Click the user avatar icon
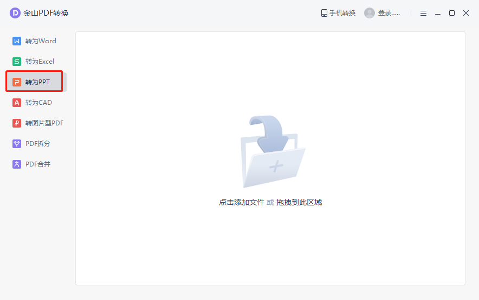Image resolution: width=479 pixels, height=300 pixels. [370, 13]
